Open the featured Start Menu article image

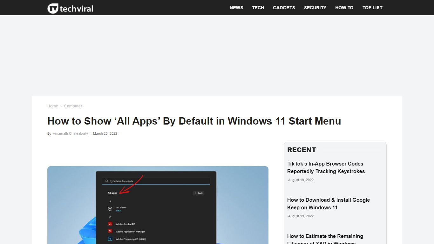point(158,205)
